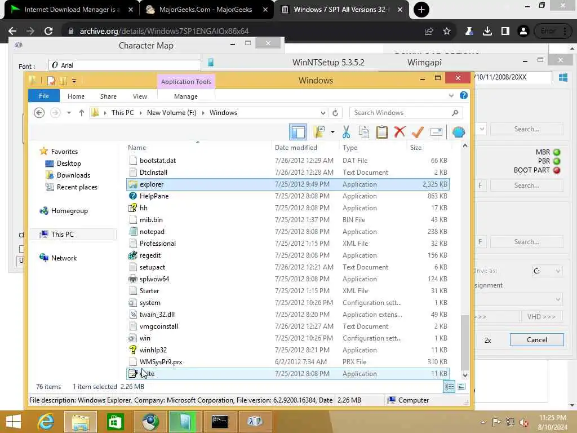Toggle the preview pane layout icon

(x=298, y=132)
